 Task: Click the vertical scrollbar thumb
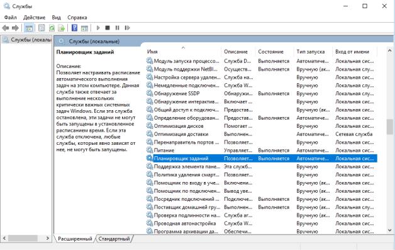tap(389, 127)
